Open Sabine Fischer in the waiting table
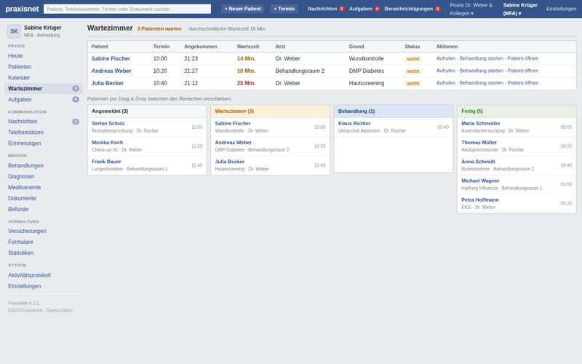This screenshot has height=364, width=582. pos(111,59)
